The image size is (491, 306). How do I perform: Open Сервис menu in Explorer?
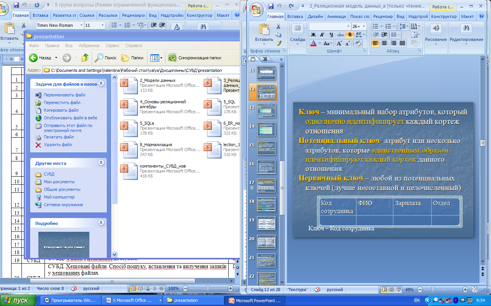click(x=112, y=46)
